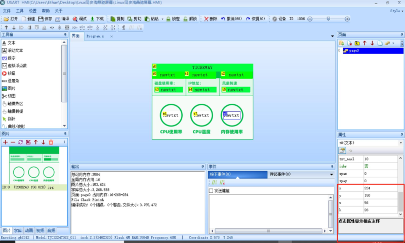Switch to the 弹起事件(0) tab
Image resolution: width=405 pixels, height=243 pixels.
pos(280,174)
